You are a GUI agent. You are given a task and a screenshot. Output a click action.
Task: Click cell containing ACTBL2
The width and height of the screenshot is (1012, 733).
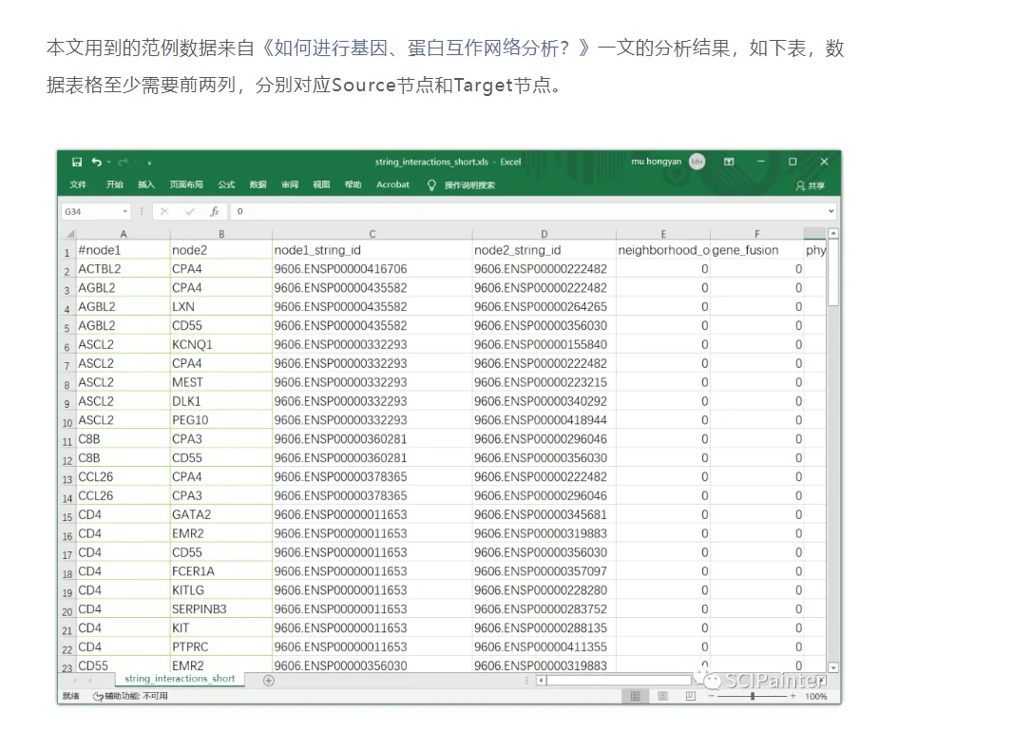pyautogui.click(x=123, y=269)
